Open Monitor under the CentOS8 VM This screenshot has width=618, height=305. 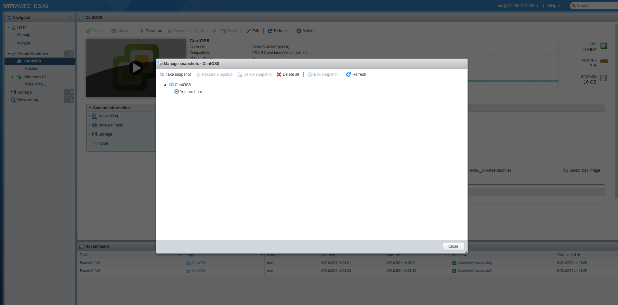31,69
